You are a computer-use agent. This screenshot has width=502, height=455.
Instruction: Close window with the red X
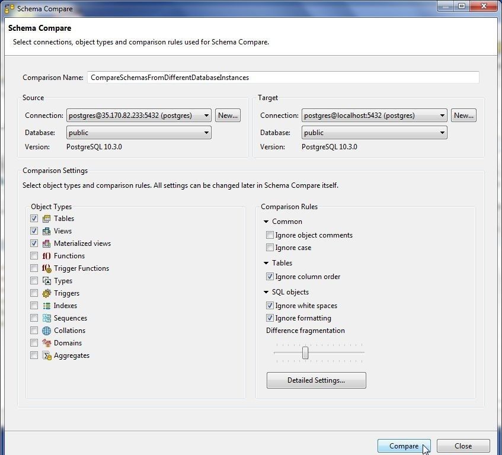(484, 6)
